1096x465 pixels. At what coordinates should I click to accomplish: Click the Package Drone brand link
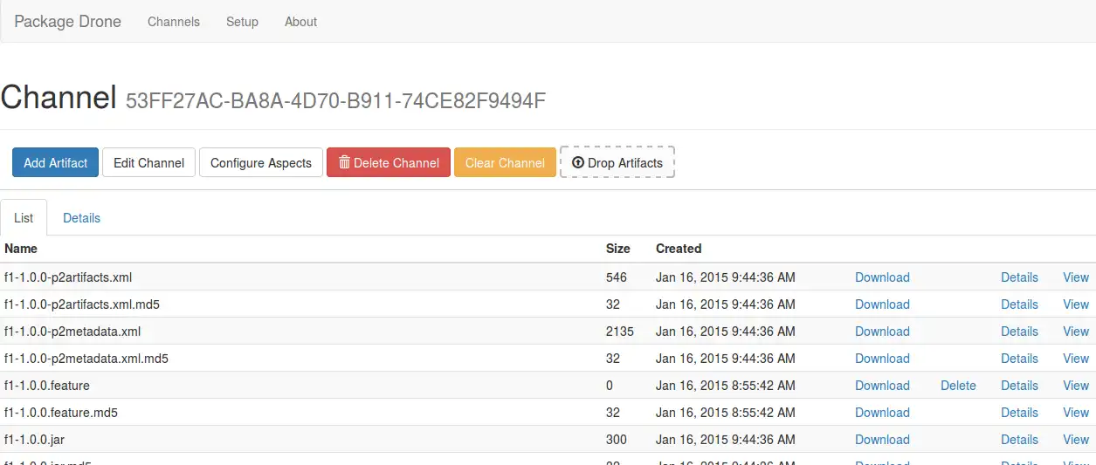[x=68, y=22]
